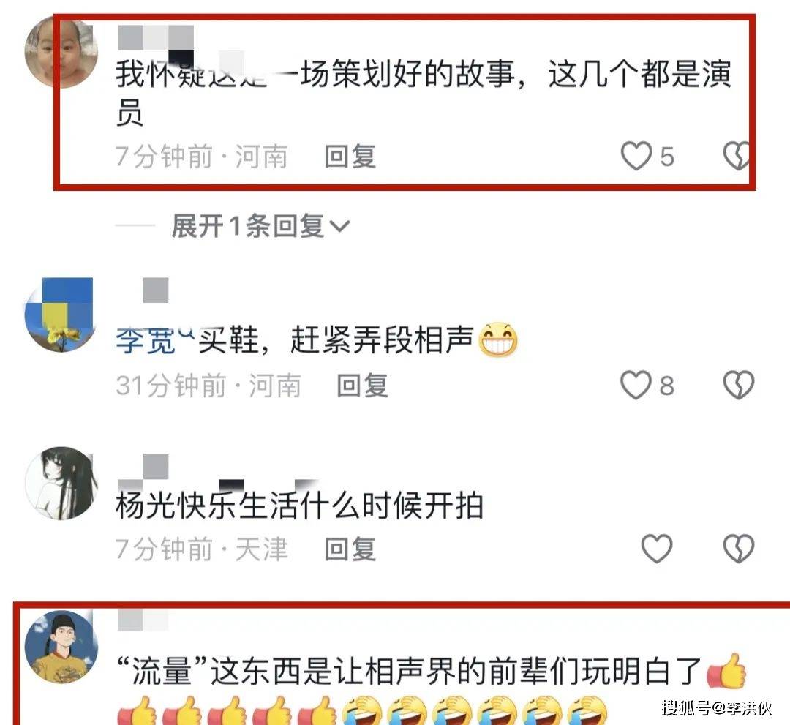Tap broken heart on 赶紧弄段相声 comment

point(739,385)
